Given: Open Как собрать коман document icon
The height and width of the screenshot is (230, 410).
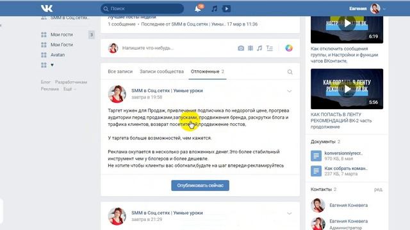Looking at the screenshot, I should point(316,171).
